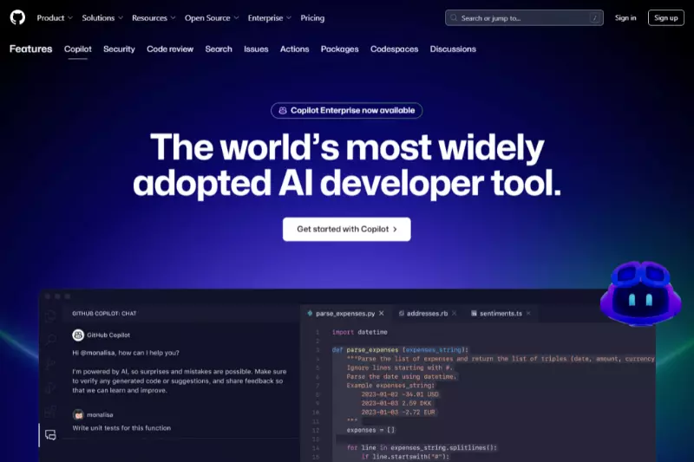This screenshot has height=462, width=694.
Task: Expand the Product menu
Action: 55,18
